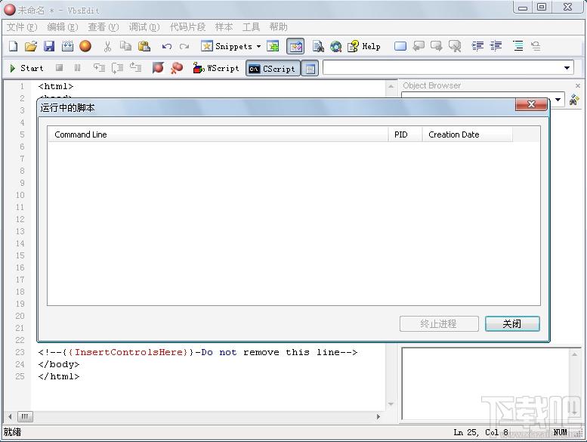587x442 pixels.
Task: Click the globe refresh icon
Action: click(x=335, y=46)
